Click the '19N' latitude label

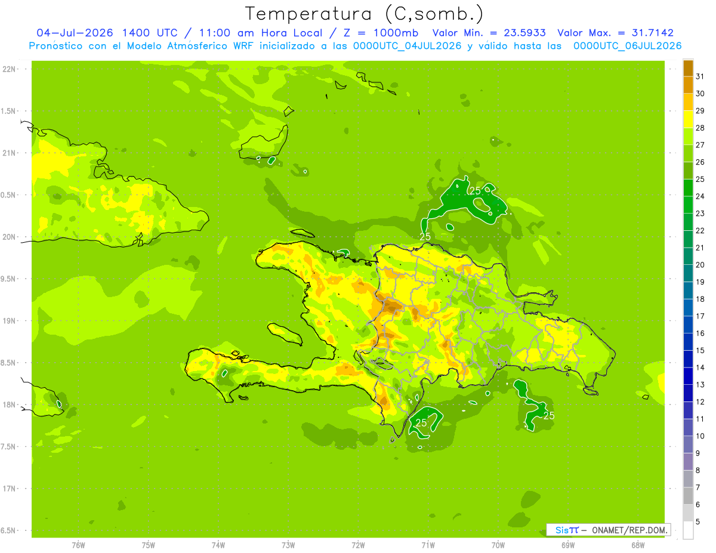click(x=10, y=321)
